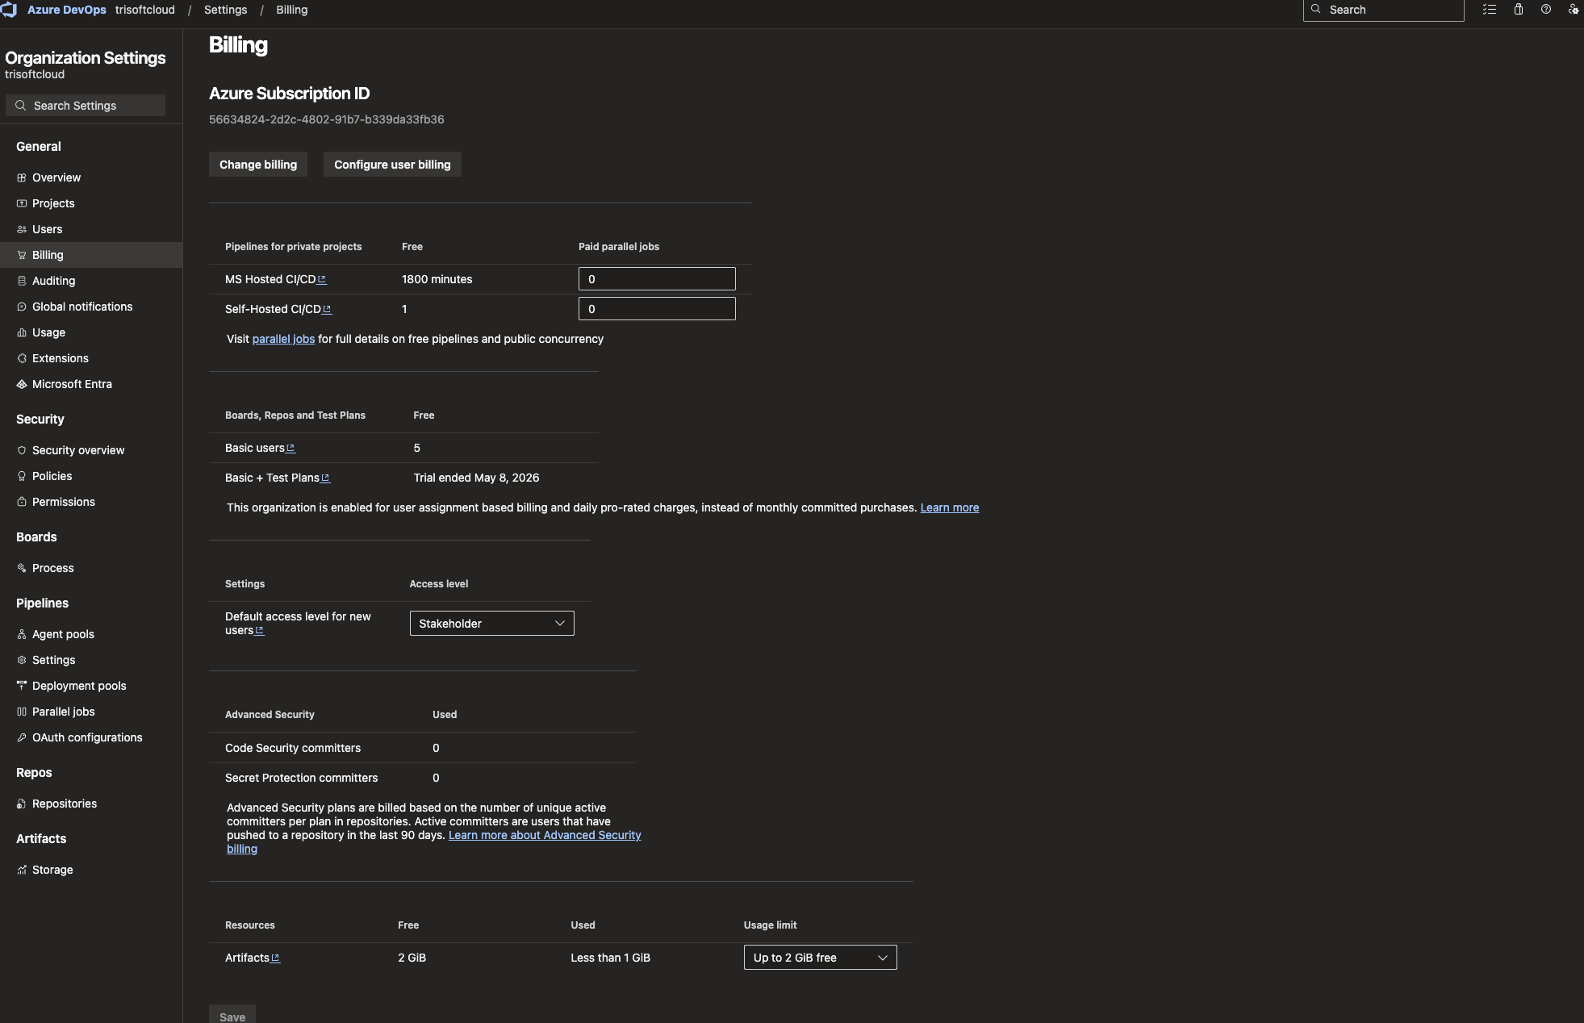
Task: Click the Overview sidebar icon
Action: (22, 177)
